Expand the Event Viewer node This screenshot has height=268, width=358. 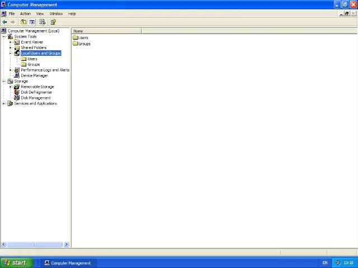pyautogui.click(x=10, y=42)
